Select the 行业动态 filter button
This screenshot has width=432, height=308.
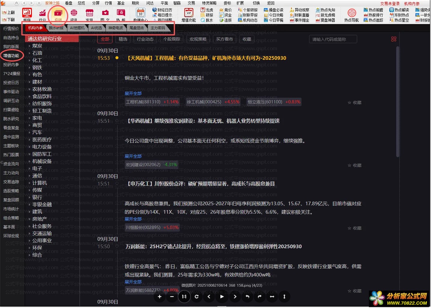[145, 39]
